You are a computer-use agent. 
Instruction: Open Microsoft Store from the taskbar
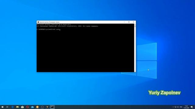click(x=22, y=107)
